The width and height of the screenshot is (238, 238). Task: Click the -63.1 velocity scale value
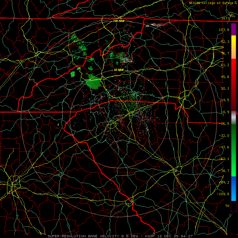[x=224, y=159]
